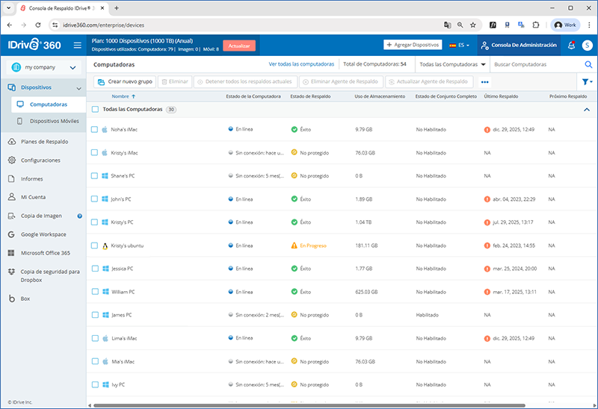Expand the Todas las Computadoras filter dropdown

pyautogui.click(x=451, y=64)
